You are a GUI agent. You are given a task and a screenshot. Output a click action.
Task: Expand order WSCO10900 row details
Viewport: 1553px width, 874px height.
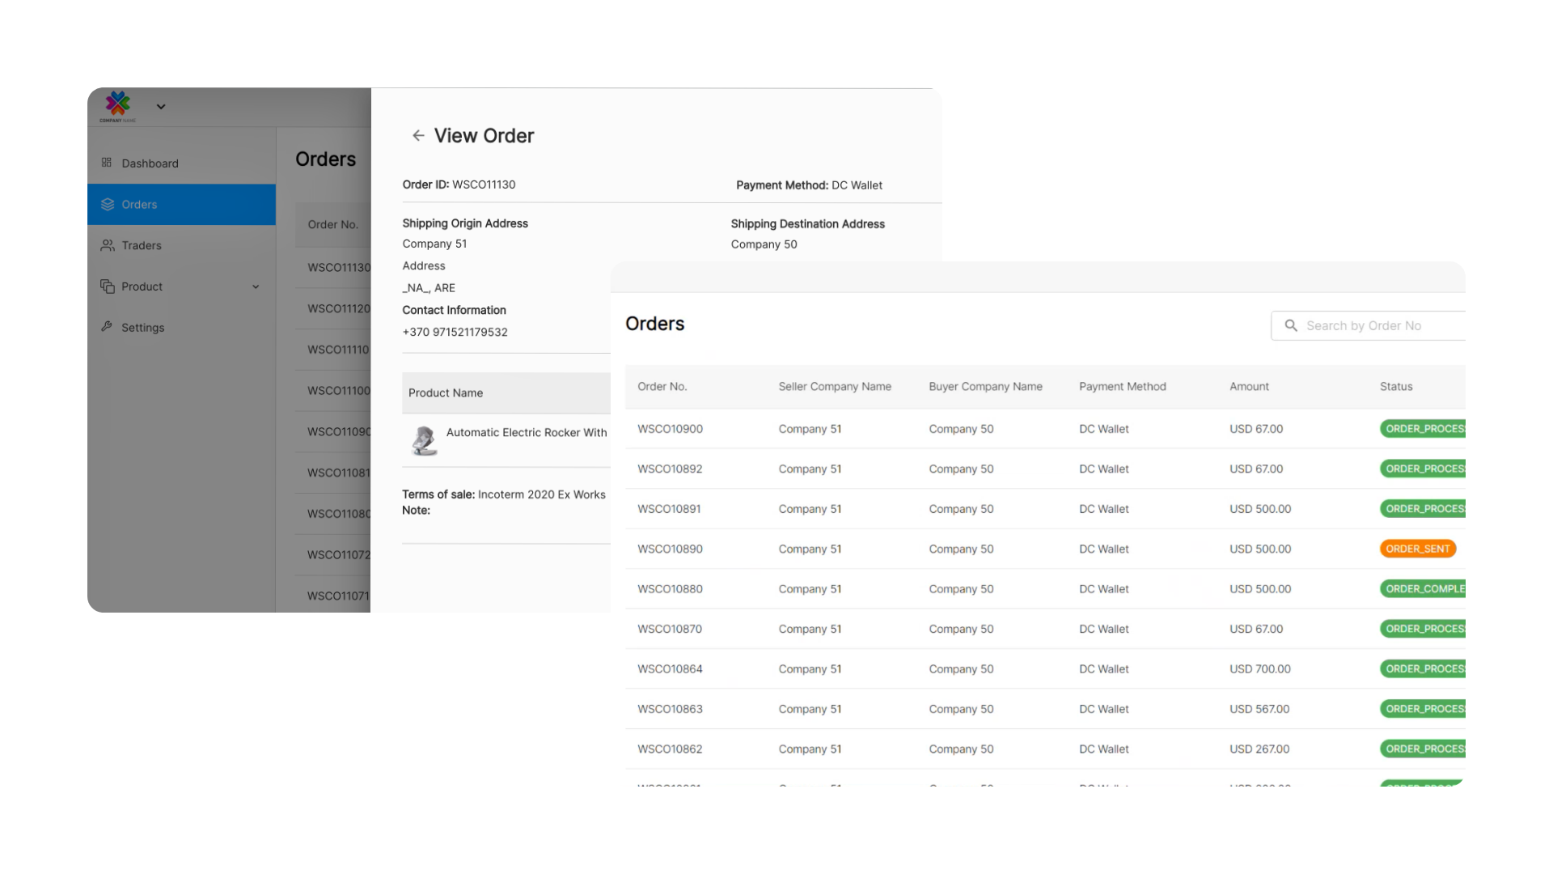click(x=670, y=428)
